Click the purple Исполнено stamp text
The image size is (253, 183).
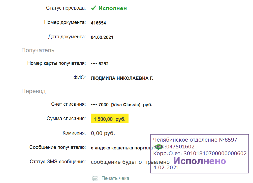[200, 161]
